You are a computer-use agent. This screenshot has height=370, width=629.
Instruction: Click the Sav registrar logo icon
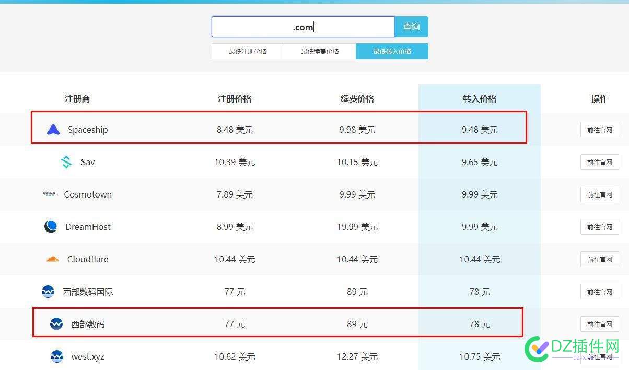(66, 162)
